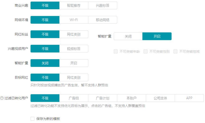
Task: Filter converted users by 本账户
Action: click(132, 98)
